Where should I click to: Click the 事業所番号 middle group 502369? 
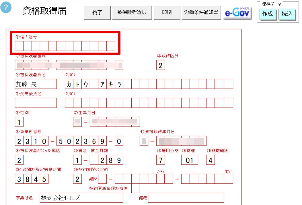(81, 141)
